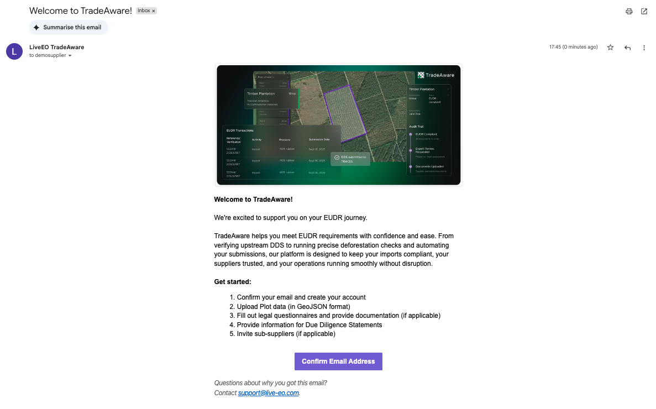Click the Timber Plantation card in banner

click(271, 98)
